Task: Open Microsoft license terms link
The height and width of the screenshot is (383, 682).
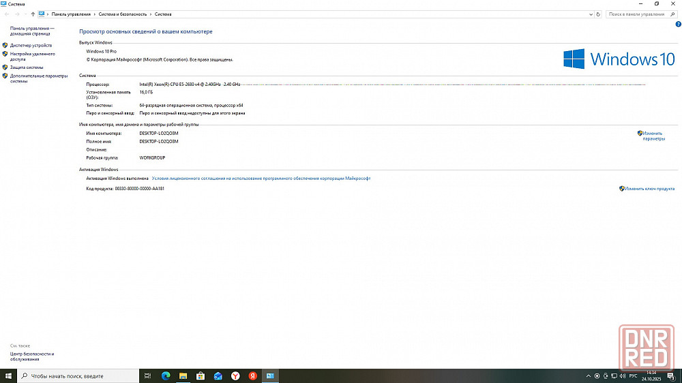Action: click(x=261, y=178)
